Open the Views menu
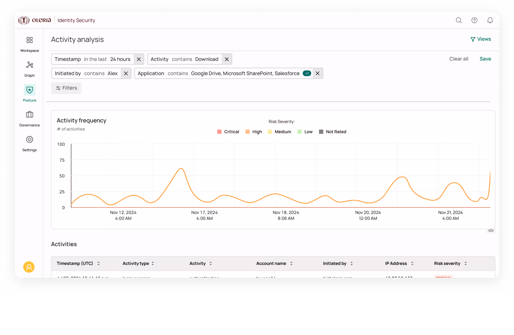This screenshot has width=514, height=335. point(481,39)
